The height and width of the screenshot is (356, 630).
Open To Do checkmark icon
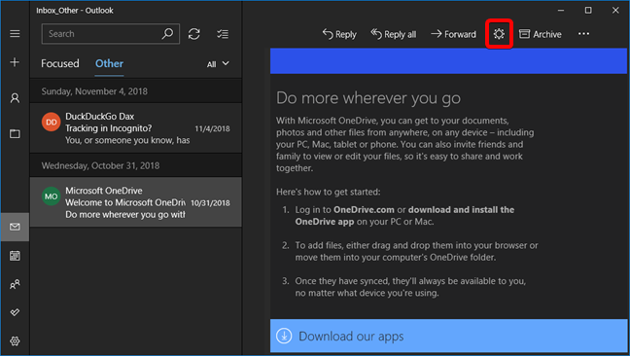coord(15,312)
